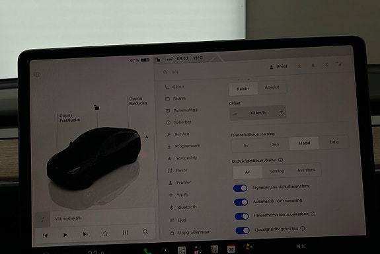The image size is (380, 254).
Task: Show info for Ljudsignal för grönt ljus
Action: click(x=303, y=228)
